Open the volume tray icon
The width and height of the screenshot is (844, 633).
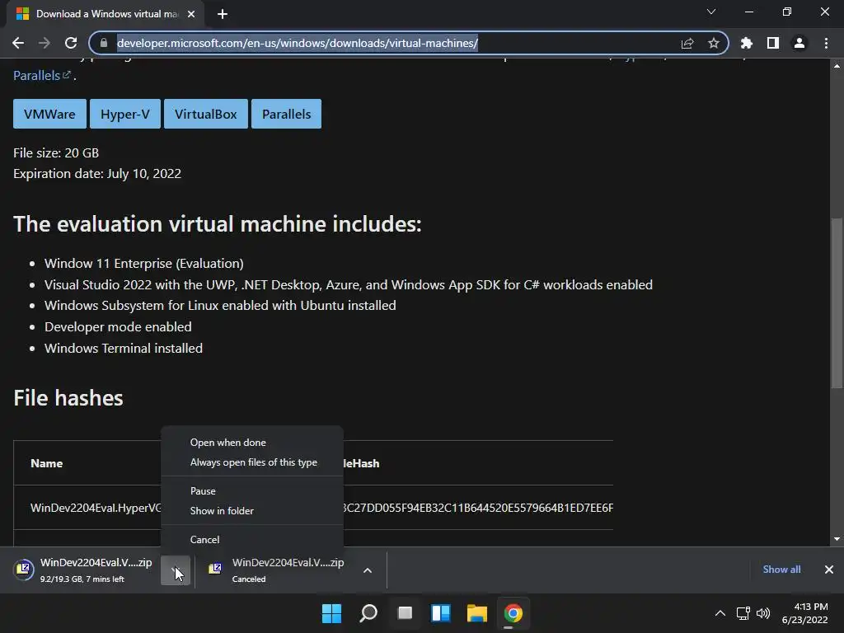[x=763, y=613]
